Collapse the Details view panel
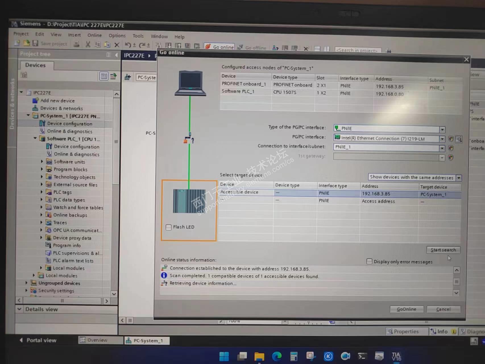 coord(19,309)
